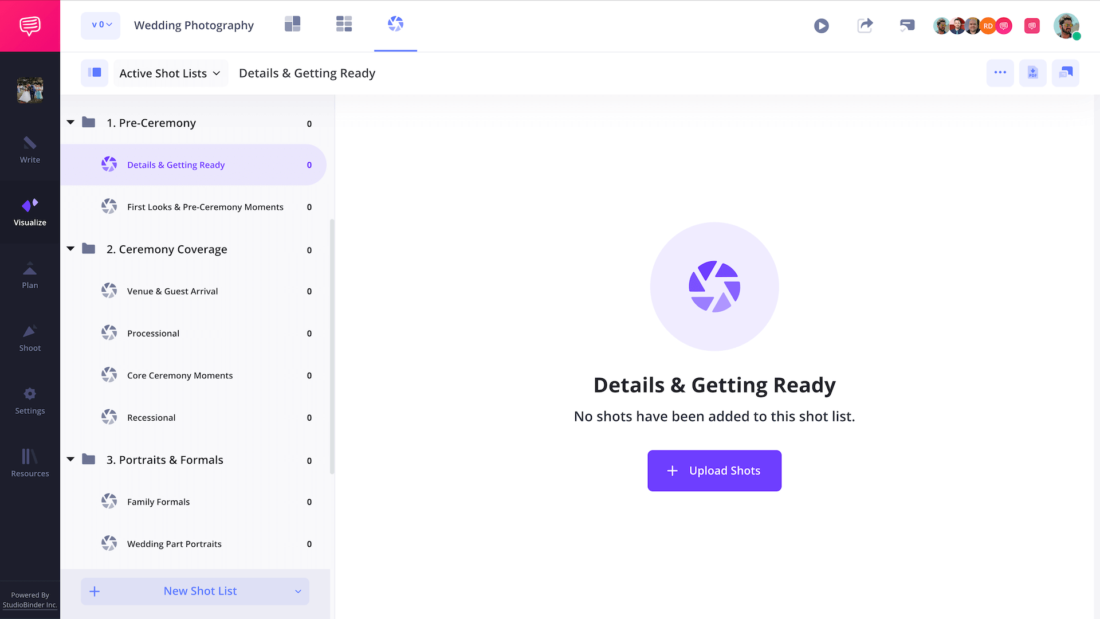Collapse the 3. Portraits & Formals folder

point(70,460)
